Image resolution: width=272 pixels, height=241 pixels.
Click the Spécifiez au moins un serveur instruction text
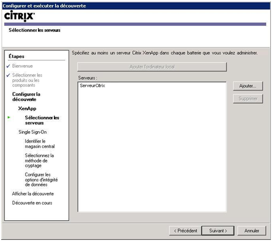click(x=165, y=53)
